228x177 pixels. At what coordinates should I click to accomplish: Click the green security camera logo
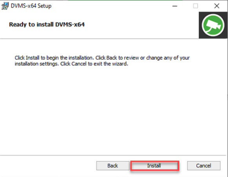tap(213, 25)
